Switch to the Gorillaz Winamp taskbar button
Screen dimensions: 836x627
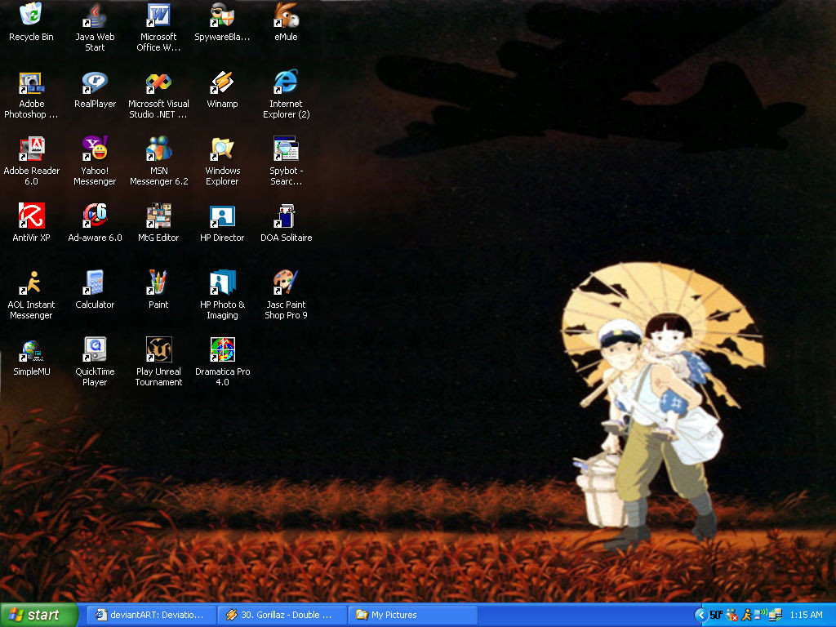click(282, 615)
